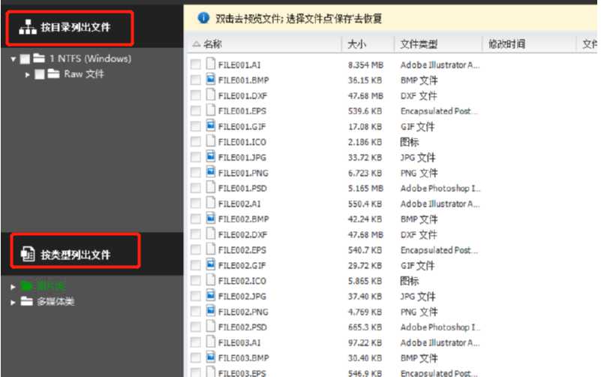The height and width of the screenshot is (377, 607).
Task: Click the blank file icon of FILE001.AI
Action: click(210, 65)
